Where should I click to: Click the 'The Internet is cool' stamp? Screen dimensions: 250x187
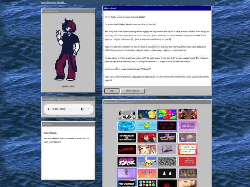127,183
